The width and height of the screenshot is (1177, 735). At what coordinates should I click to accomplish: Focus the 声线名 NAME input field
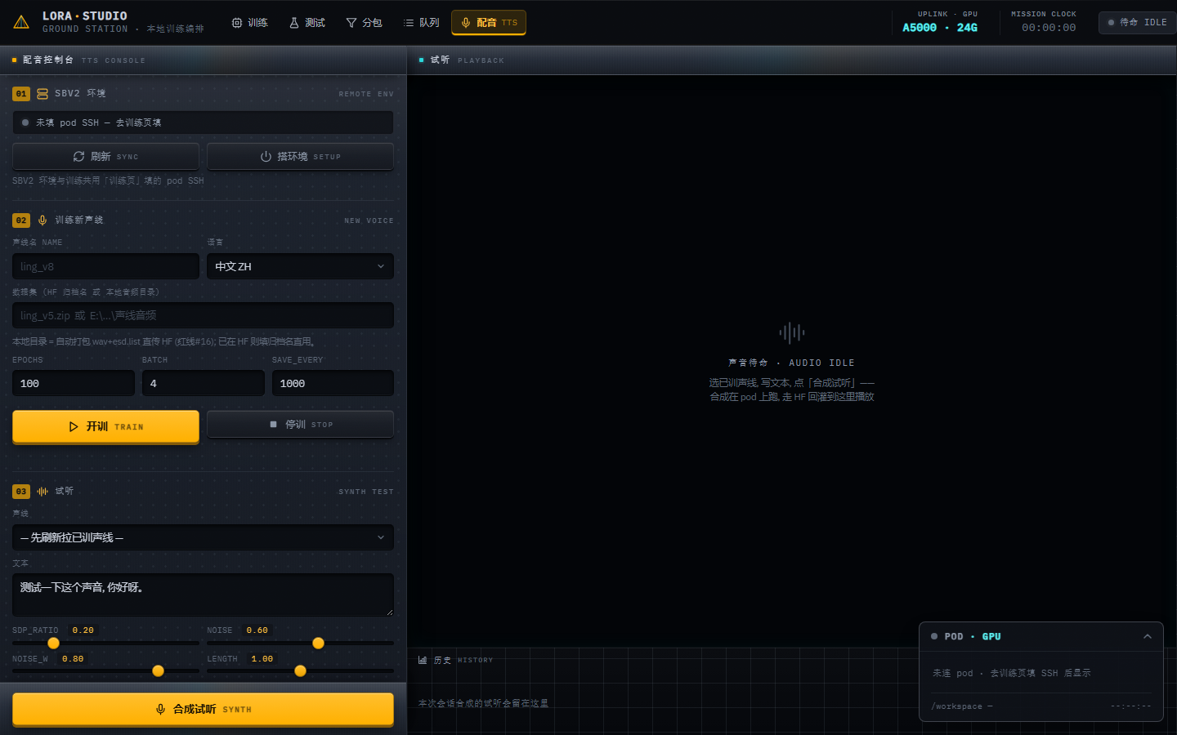point(105,266)
